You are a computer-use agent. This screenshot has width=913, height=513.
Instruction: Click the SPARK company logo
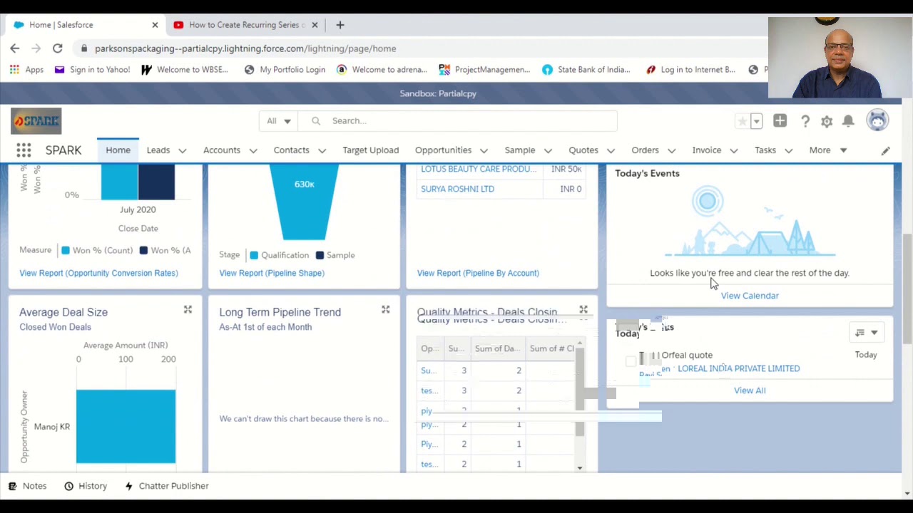[x=36, y=121]
